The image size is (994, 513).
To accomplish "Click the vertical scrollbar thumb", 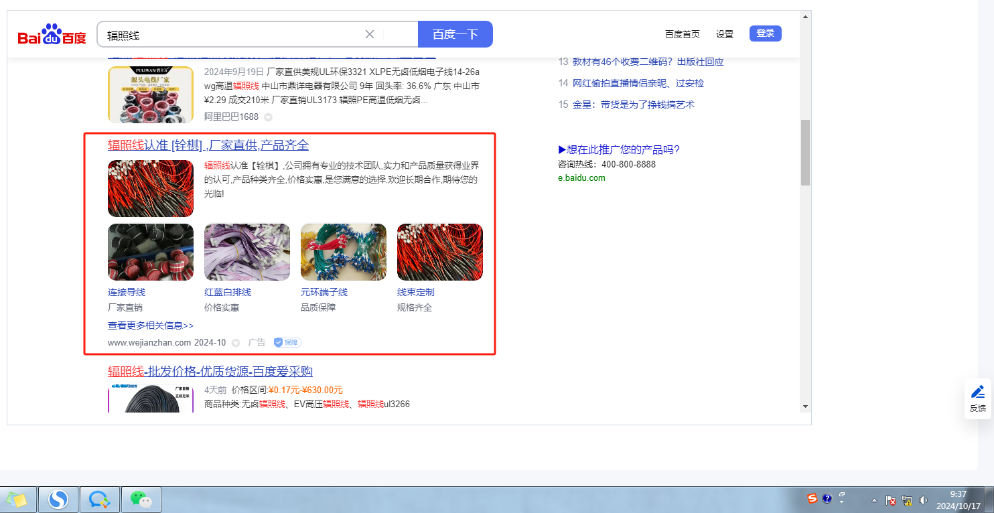I will click(805, 153).
